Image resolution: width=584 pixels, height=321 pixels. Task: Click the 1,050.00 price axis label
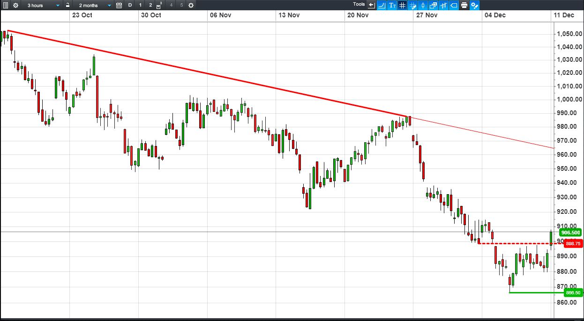click(x=569, y=34)
